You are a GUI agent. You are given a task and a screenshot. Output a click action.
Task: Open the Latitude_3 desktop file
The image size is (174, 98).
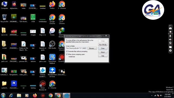point(4,71)
